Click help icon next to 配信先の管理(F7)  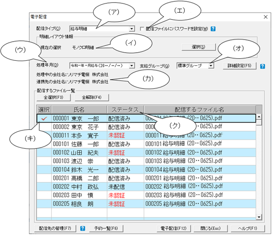82,228
